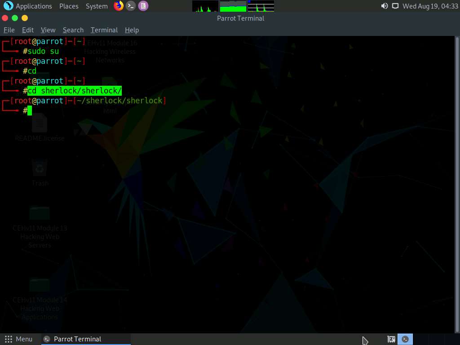460x345 pixels.
Task: Launch Firefox from the top panel
Action: [x=118, y=6]
